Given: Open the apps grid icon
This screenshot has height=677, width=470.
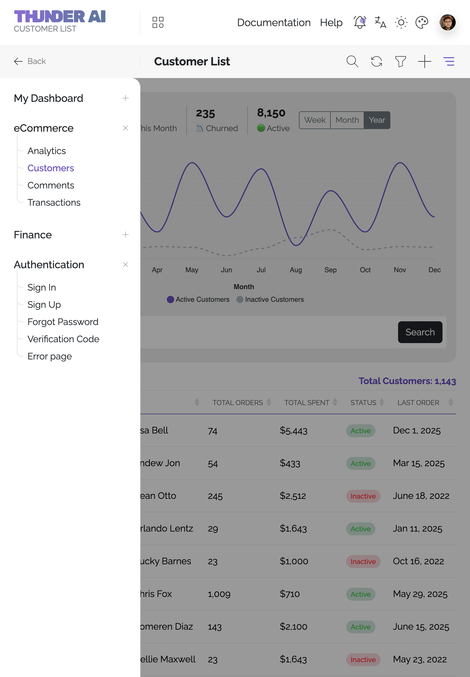Looking at the screenshot, I should point(158,22).
